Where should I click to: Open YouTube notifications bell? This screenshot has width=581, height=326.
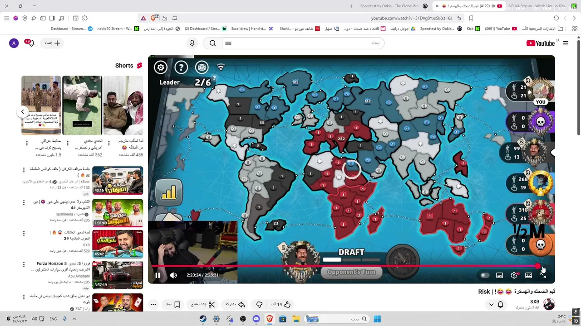tap(30, 43)
